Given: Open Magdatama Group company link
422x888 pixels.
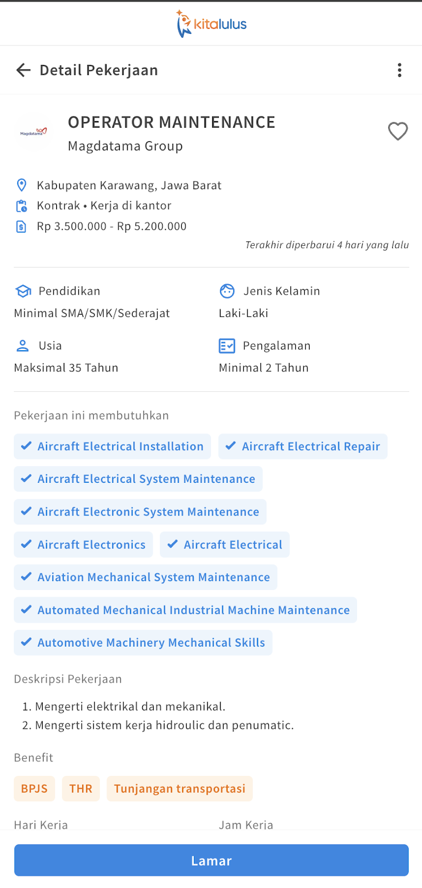Looking at the screenshot, I should pos(125,146).
